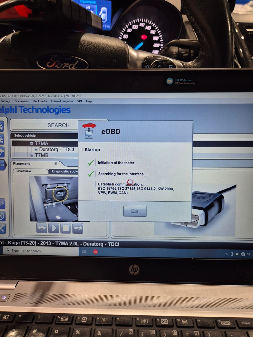
Task: Click the previous image arrow button
Action: 42,228
